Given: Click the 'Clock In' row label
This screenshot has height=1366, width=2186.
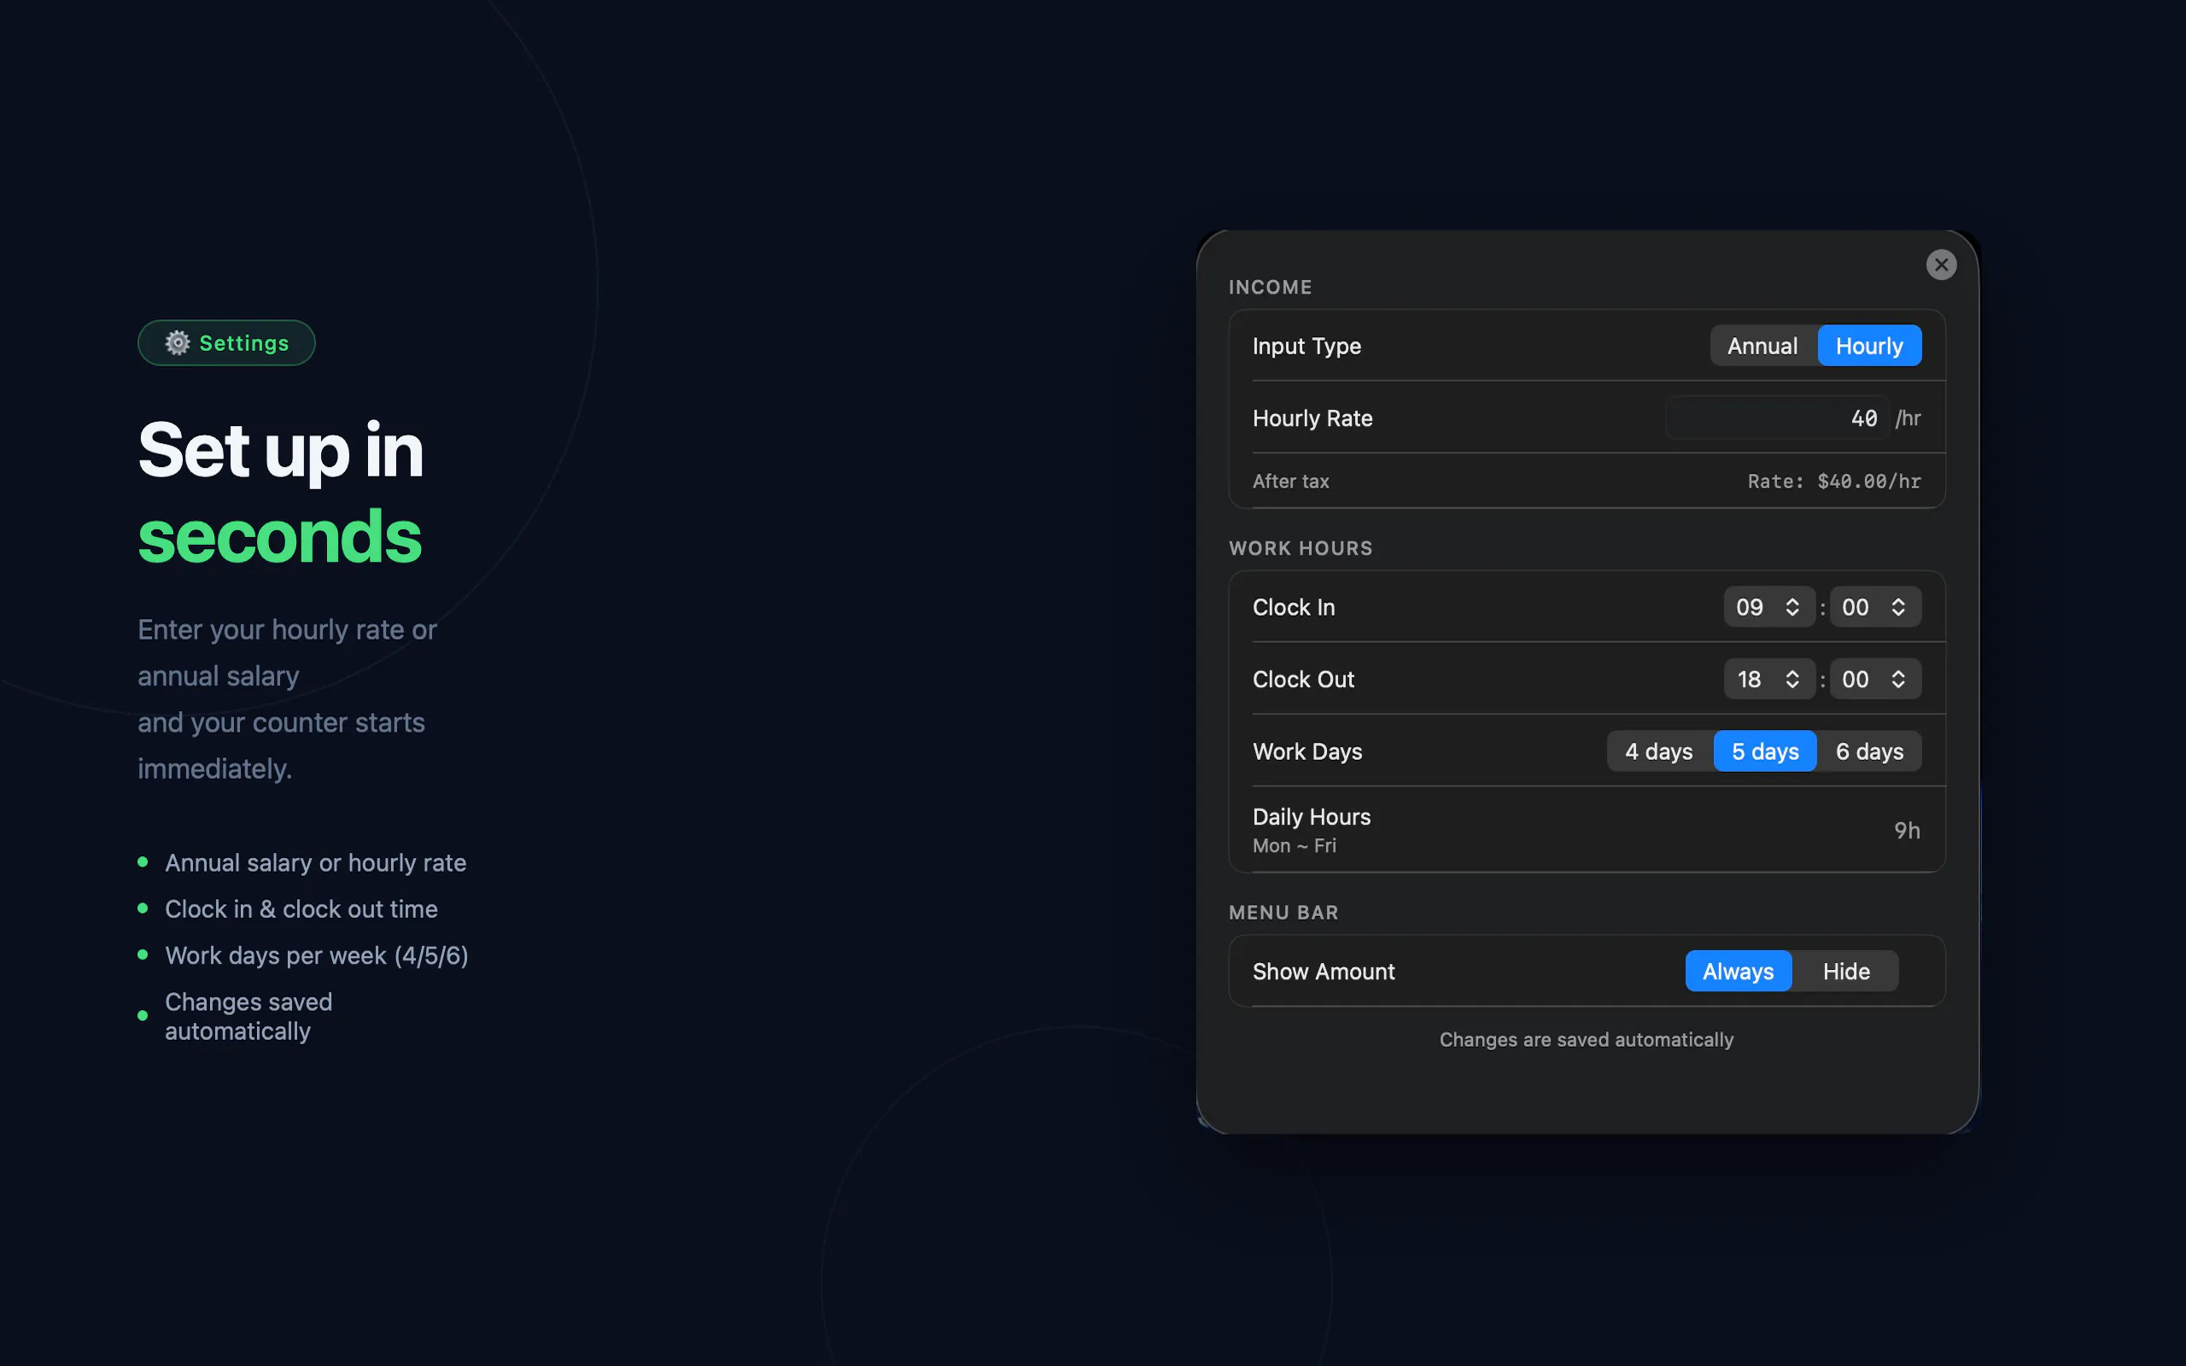Looking at the screenshot, I should [1294, 607].
